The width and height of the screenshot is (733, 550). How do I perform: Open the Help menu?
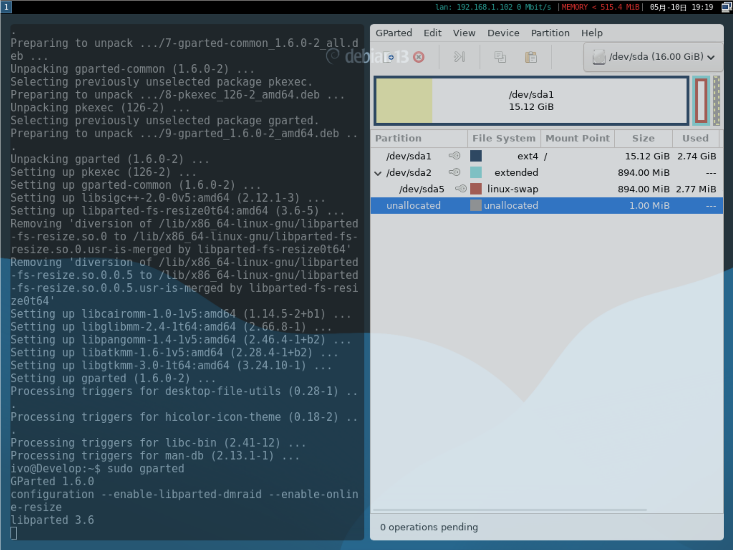click(x=592, y=33)
